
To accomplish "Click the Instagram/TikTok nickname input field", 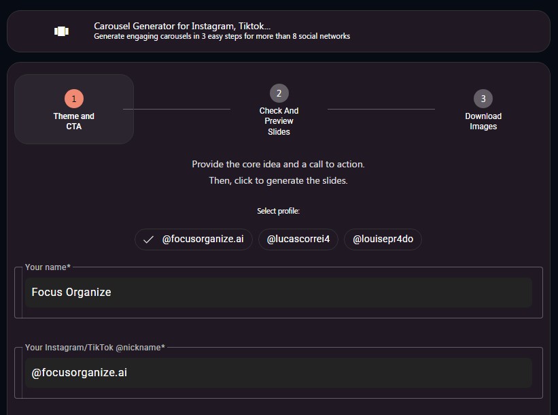I will point(279,372).
